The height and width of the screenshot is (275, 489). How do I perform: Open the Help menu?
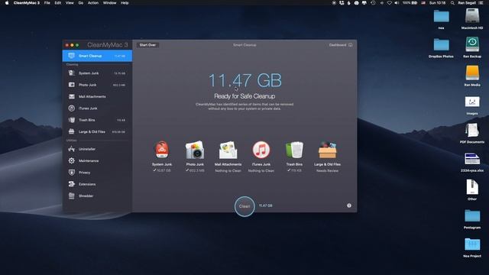[125, 3]
